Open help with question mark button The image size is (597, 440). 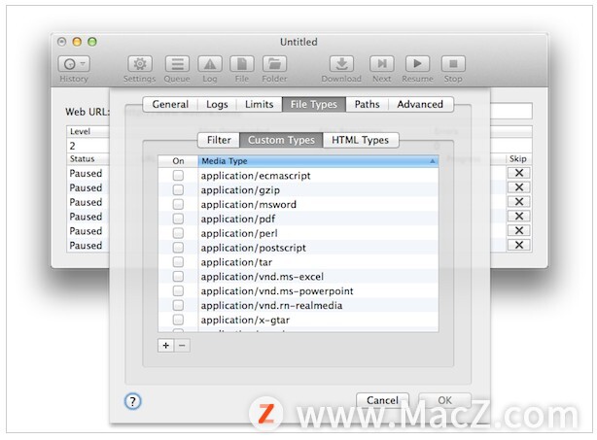pyautogui.click(x=132, y=401)
